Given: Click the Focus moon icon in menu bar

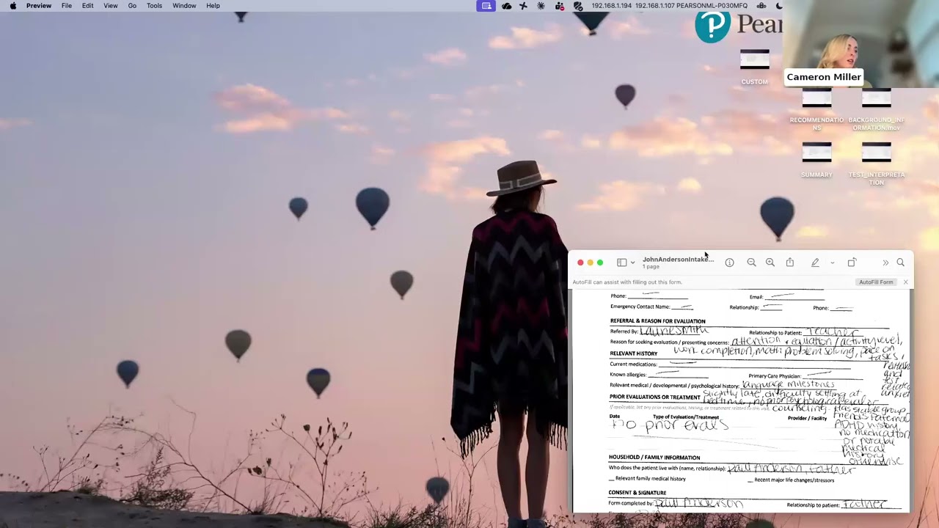Looking at the screenshot, I should point(779,6).
